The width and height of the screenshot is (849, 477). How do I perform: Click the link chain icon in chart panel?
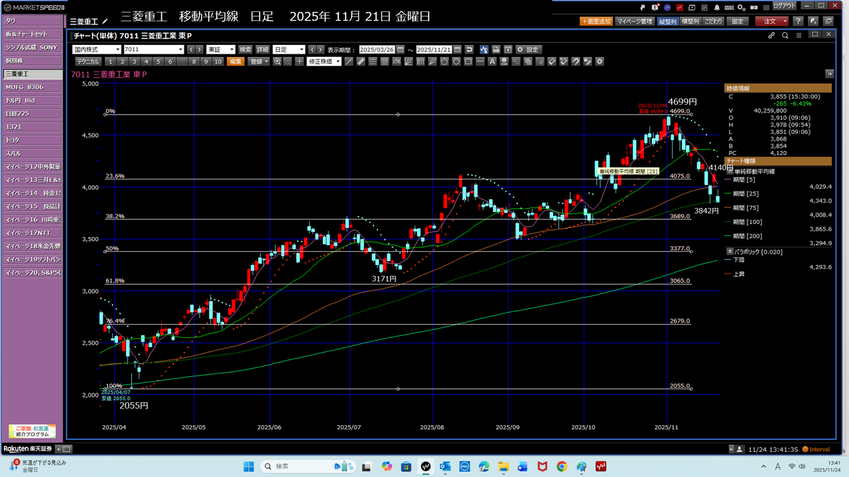771,36
